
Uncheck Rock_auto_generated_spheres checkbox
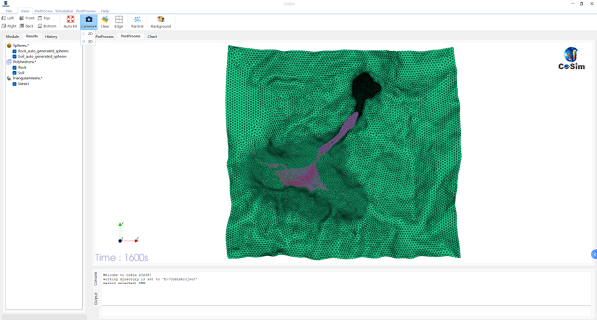(14, 51)
